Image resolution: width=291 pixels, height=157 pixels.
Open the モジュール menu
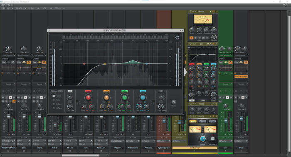(7, 8)
